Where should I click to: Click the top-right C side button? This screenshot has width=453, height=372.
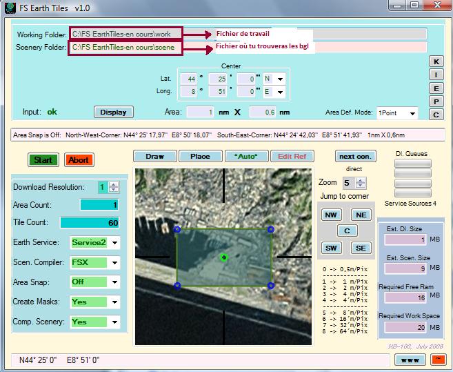436,115
